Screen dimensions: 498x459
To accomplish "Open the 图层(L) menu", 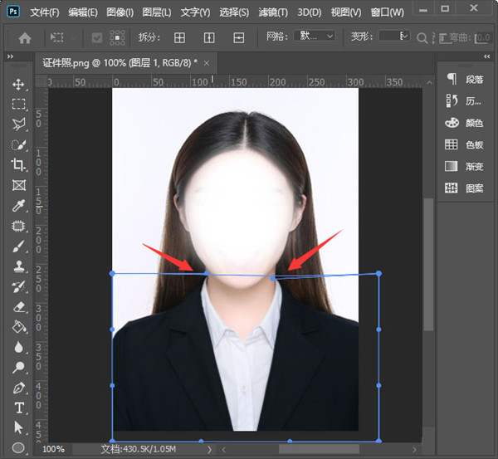I will pyautogui.click(x=156, y=12).
